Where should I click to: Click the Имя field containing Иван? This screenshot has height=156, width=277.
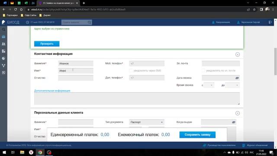pyautogui.click(x=76, y=71)
